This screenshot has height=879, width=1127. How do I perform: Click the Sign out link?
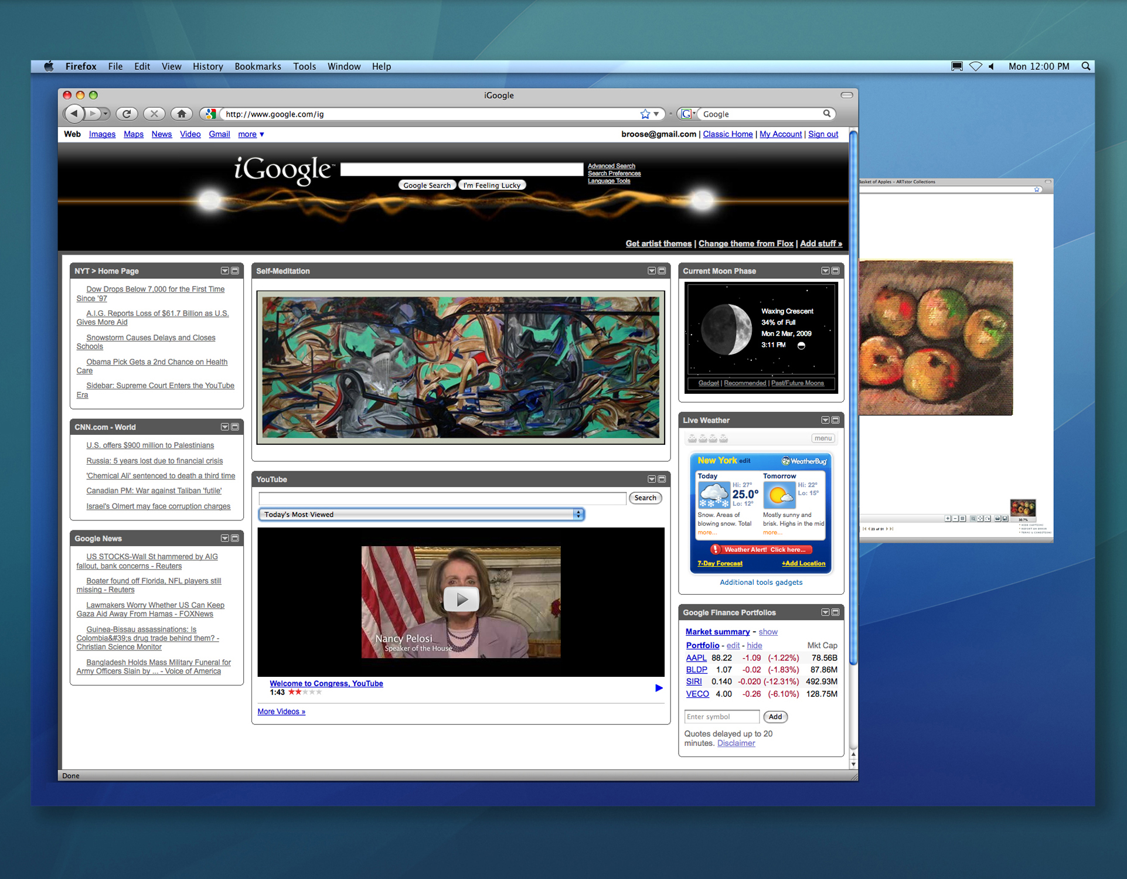coord(823,134)
